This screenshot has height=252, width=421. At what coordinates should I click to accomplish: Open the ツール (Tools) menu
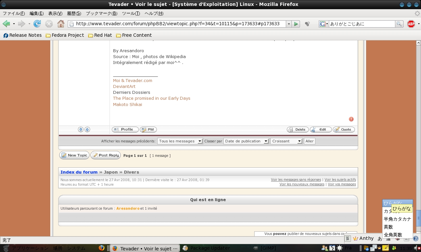coord(131,13)
